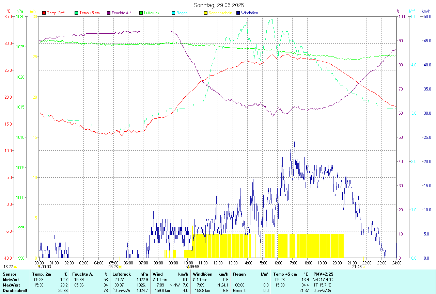Click the yellow Sonnenschein legend square
The height and width of the screenshot is (294, 436).
(206, 13)
